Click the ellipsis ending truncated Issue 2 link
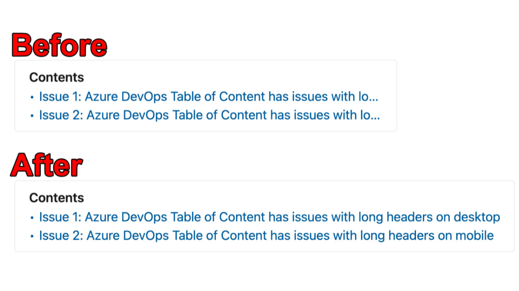The width and height of the screenshot is (519, 291). (x=376, y=118)
